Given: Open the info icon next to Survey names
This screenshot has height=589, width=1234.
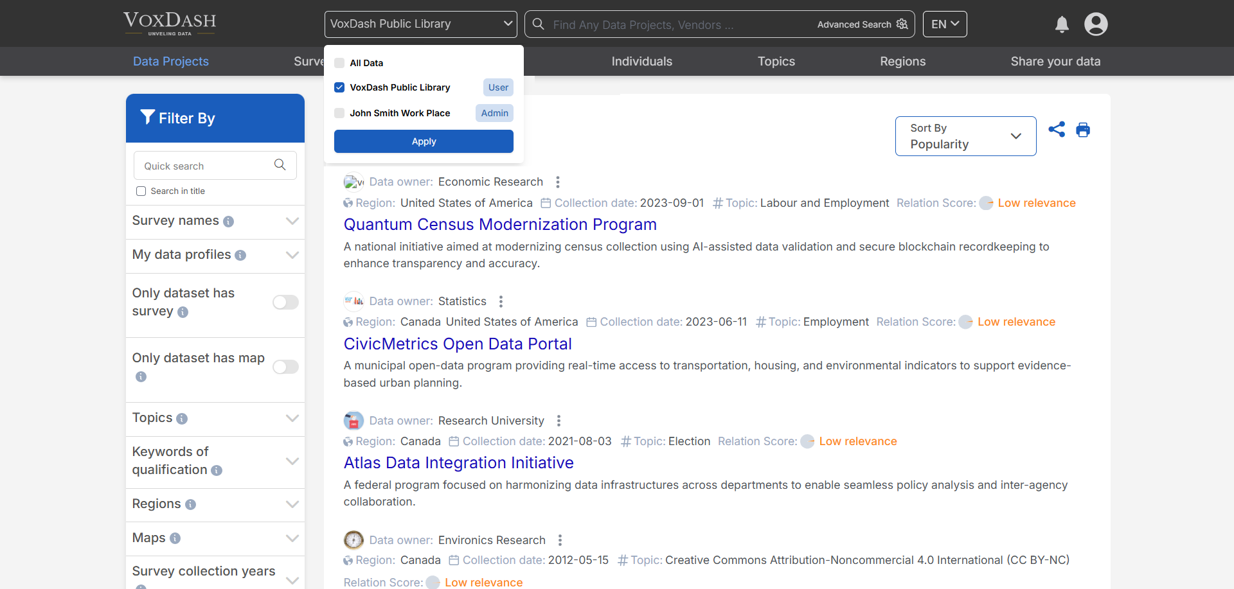Looking at the screenshot, I should tap(228, 222).
